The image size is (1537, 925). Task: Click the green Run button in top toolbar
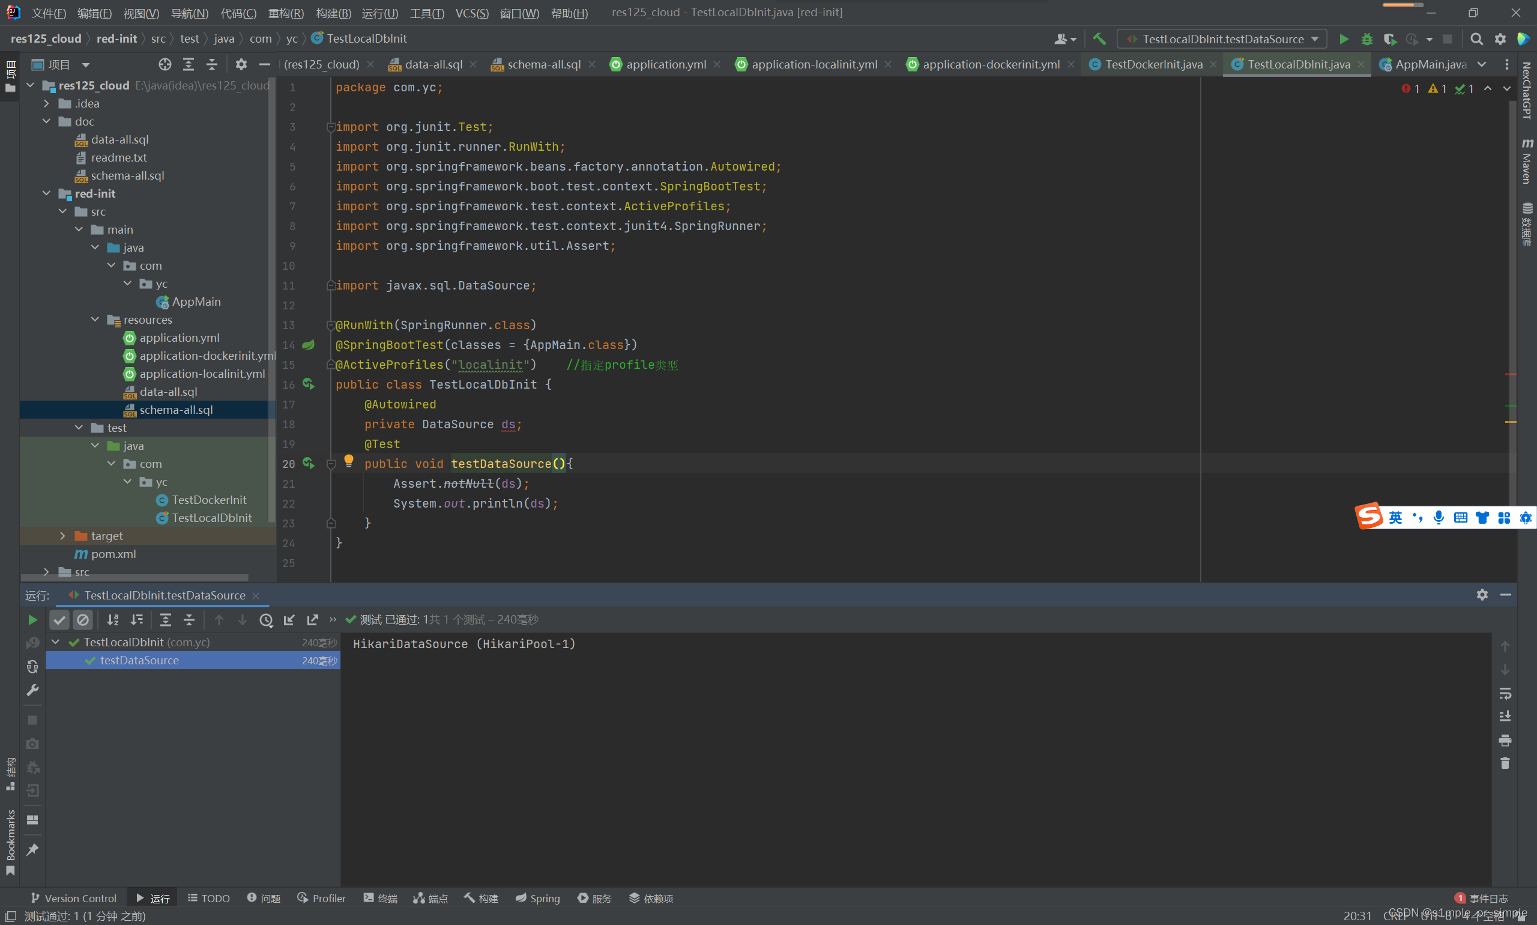coord(1343,38)
